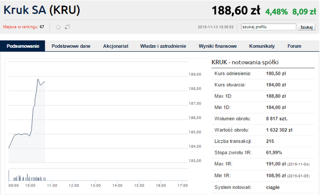This screenshot has width=322, height=195.
Task: Click Stopa zwrotu 1R value 61,99%
Action: click(274, 152)
